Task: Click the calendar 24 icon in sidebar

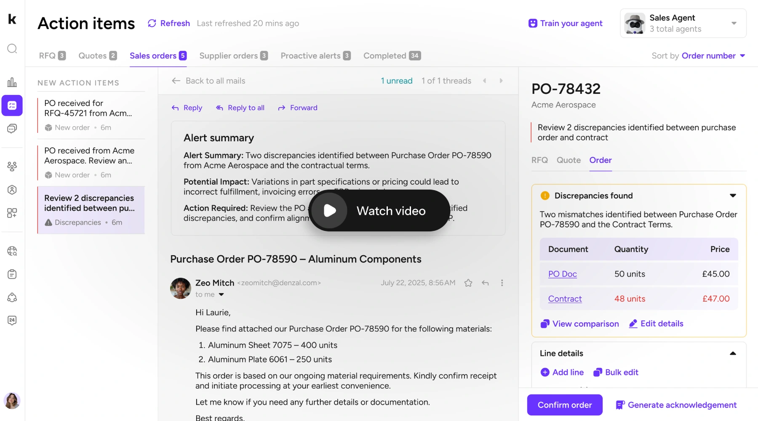Action: 12,320
